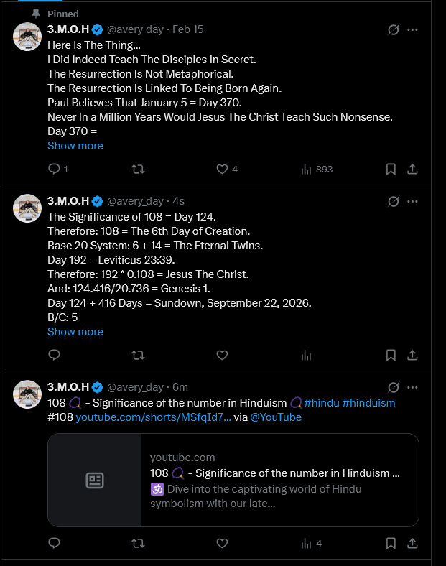Expand 'Show more' on the pinned post

click(75, 146)
